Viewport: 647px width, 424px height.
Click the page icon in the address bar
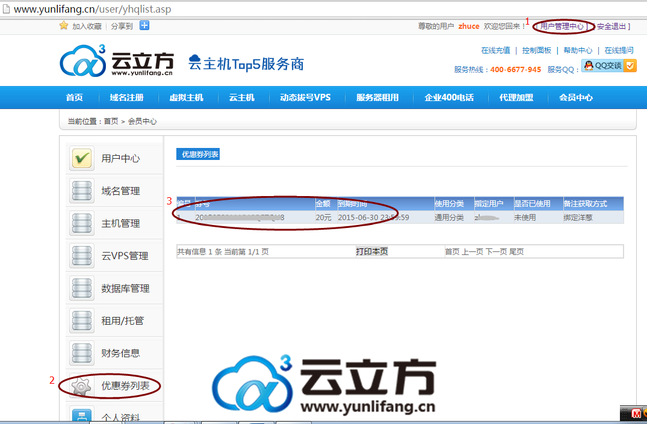(x=6, y=8)
